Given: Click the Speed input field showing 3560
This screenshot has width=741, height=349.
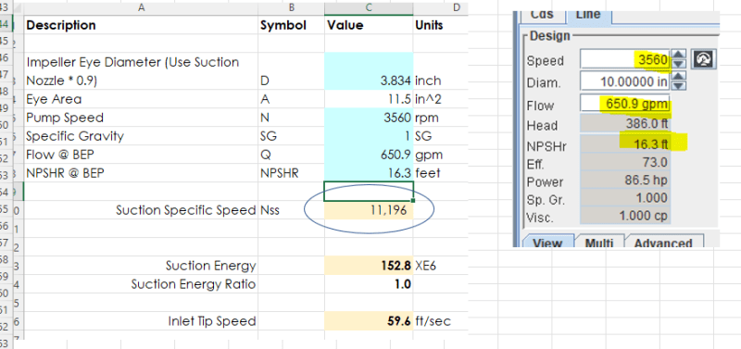Looking at the screenshot, I should (625, 60).
